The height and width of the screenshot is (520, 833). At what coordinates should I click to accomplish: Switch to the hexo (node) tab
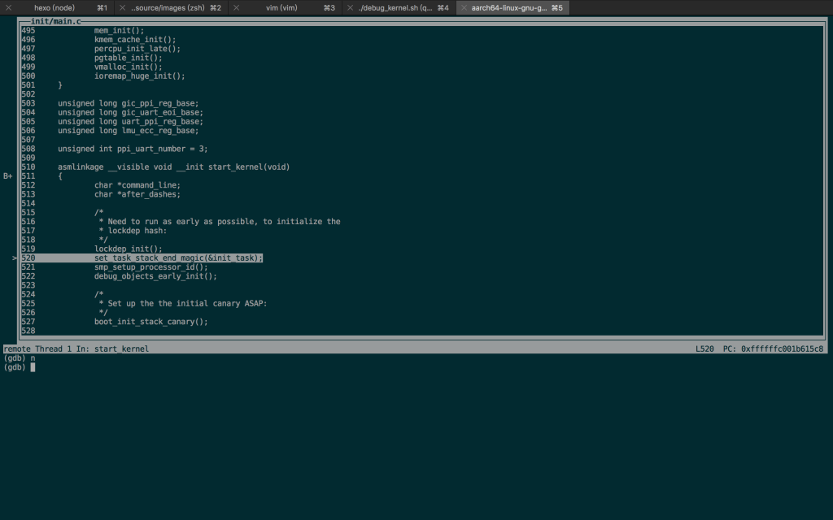(58, 8)
